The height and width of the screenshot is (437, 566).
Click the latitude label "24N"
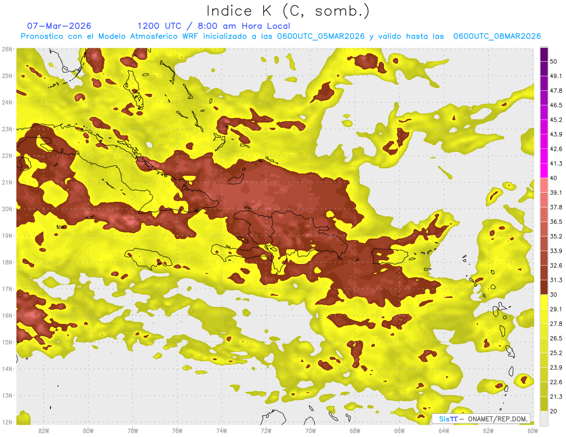click(7, 102)
